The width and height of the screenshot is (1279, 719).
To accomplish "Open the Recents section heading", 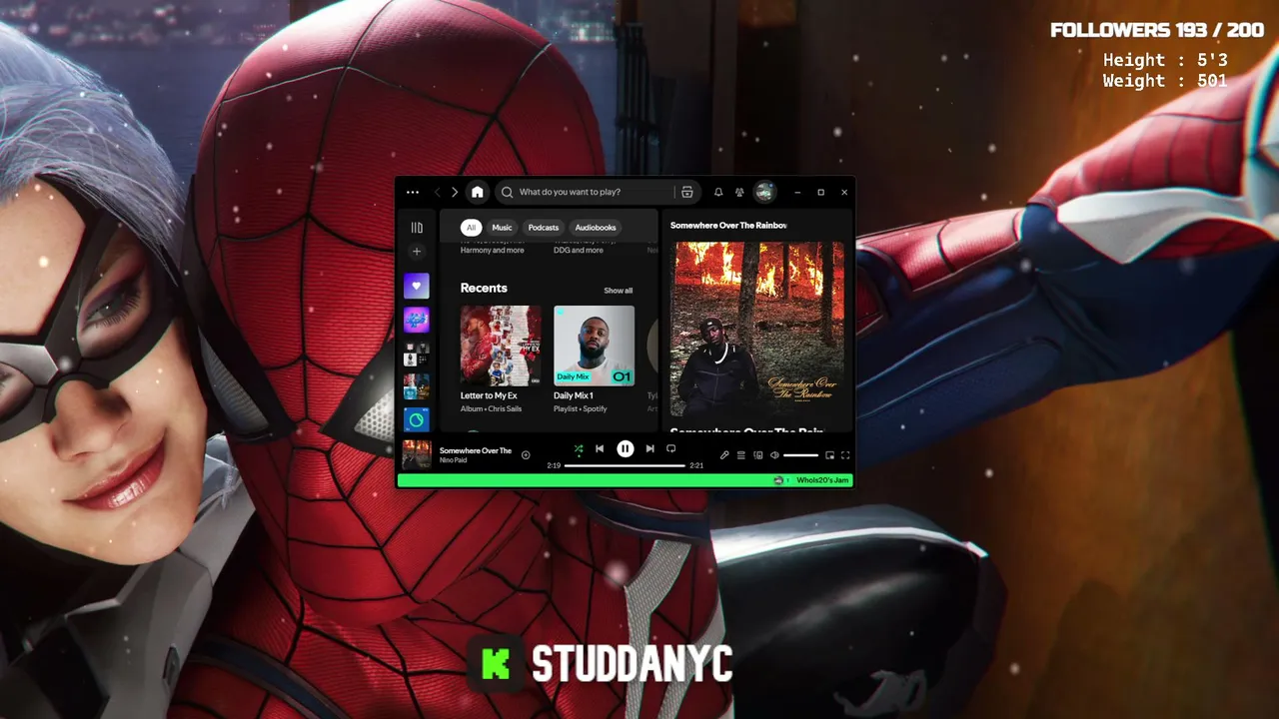I will click(x=484, y=288).
